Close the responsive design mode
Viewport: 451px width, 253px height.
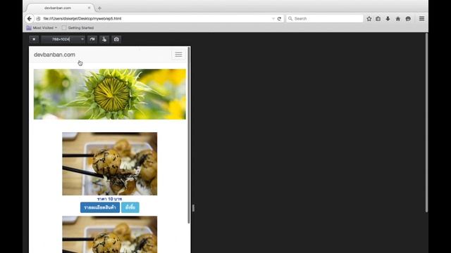(x=34, y=39)
